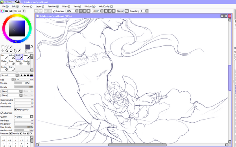Open the zoom 50% dropdown
Screen dimensions: 236x147
77,11
